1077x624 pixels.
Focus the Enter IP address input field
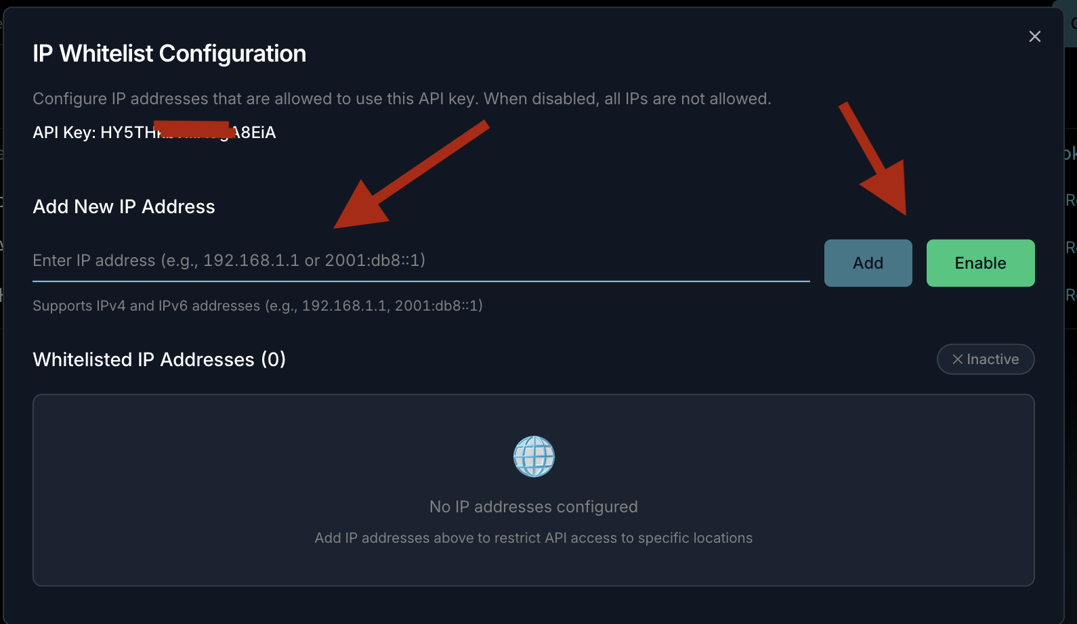[420, 261]
